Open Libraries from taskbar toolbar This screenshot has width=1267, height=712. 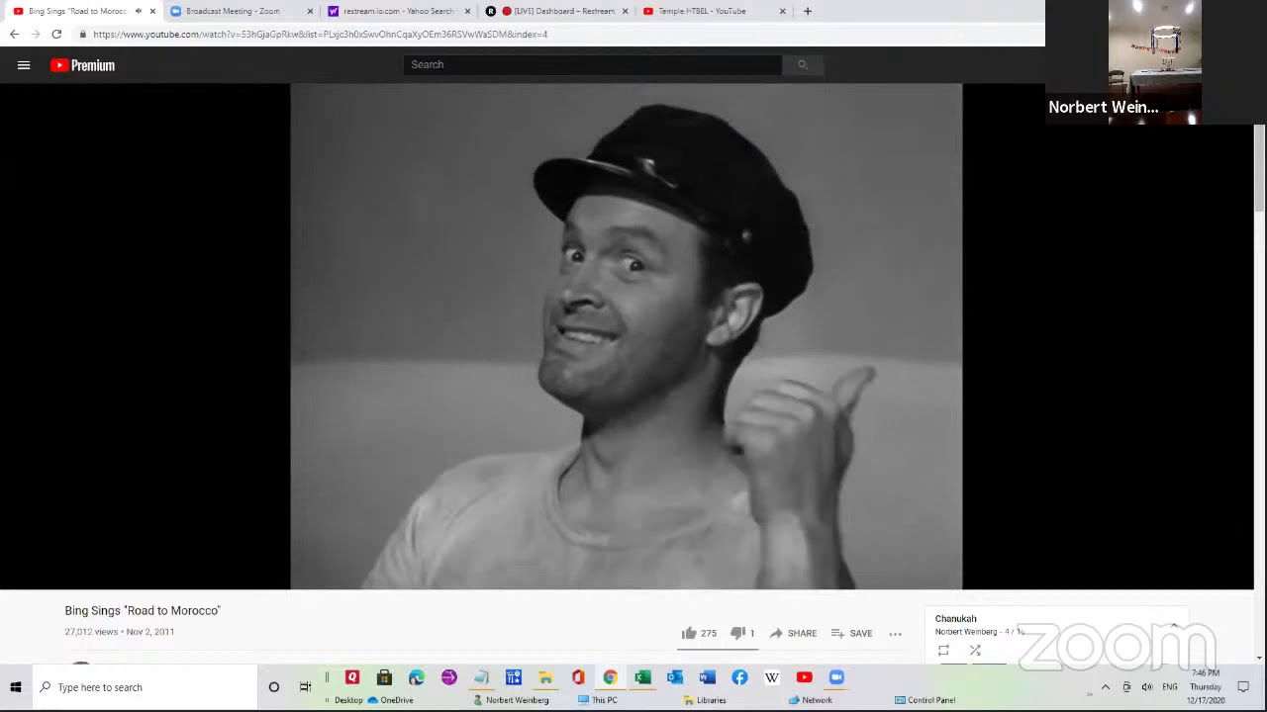point(705,700)
